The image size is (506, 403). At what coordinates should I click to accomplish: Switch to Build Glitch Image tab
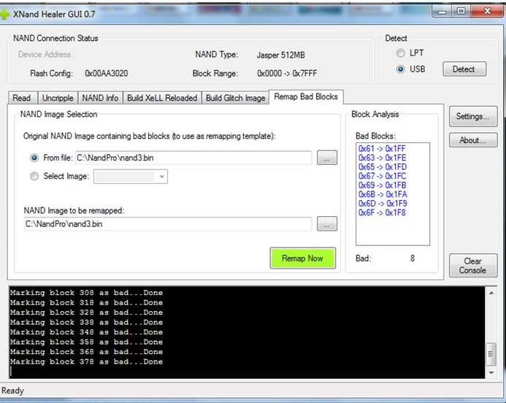point(235,98)
